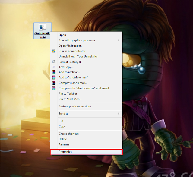Select Pin to Taskbar
Image resolution: width=193 pixels, height=177 pixels.
click(x=86, y=94)
